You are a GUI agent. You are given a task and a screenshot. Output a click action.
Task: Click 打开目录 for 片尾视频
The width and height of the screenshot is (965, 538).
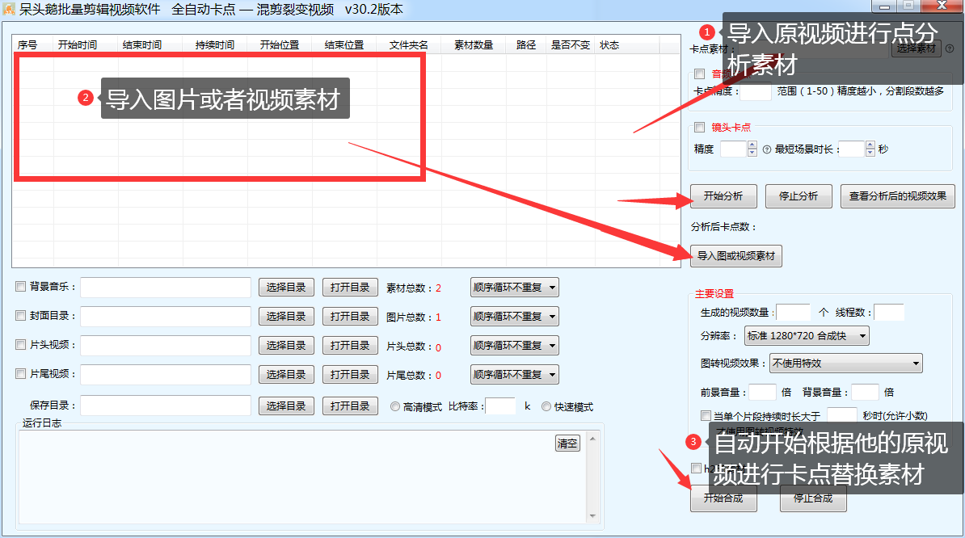350,374
